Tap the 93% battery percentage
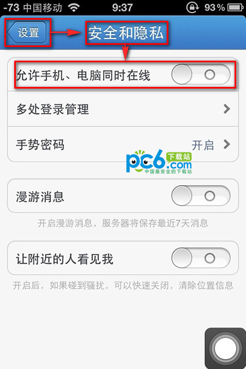246x369 pixels. (214, 8)
